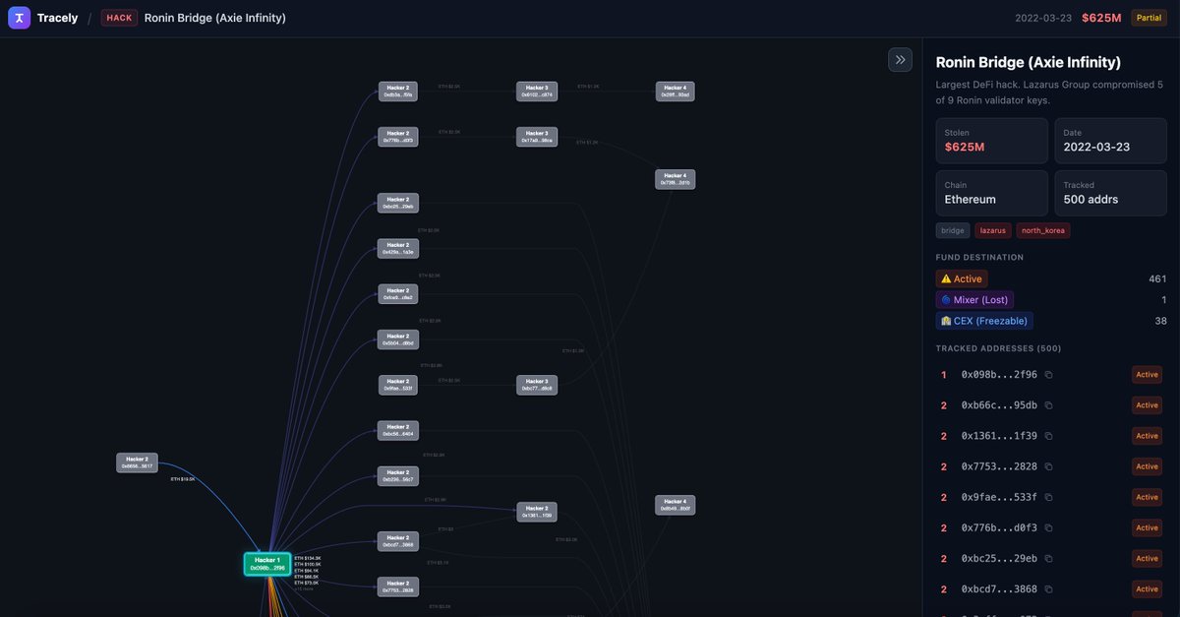Filter by Mixer (Lost) destination

coord(974,300)
